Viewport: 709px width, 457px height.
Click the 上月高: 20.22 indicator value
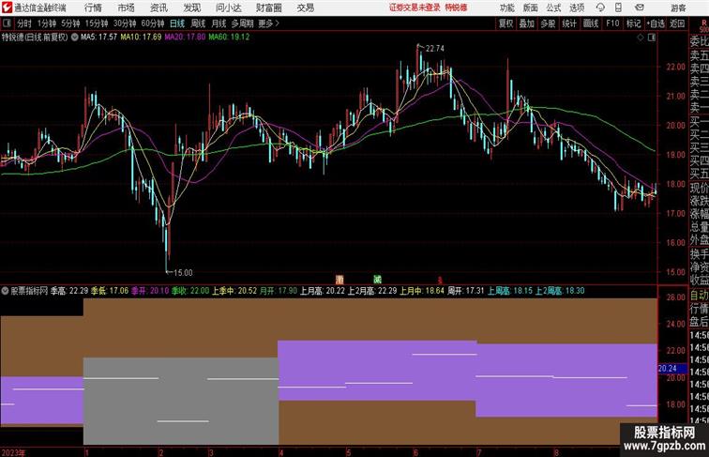click(323, 291)
